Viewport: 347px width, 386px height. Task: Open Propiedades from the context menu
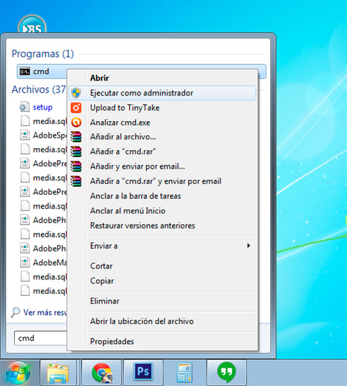pos(112,341)
